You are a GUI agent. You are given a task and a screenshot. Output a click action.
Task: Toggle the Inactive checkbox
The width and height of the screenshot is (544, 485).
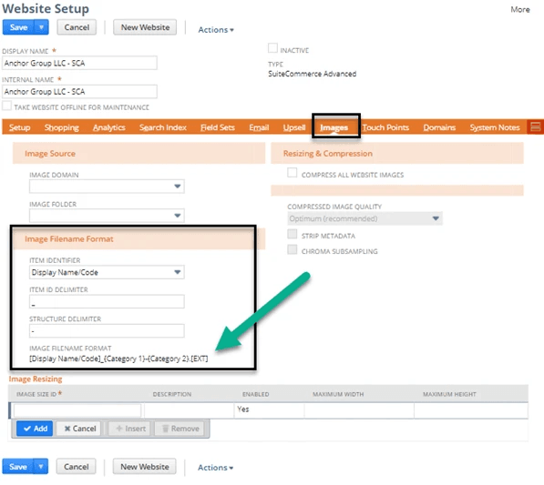pos(272,48)
